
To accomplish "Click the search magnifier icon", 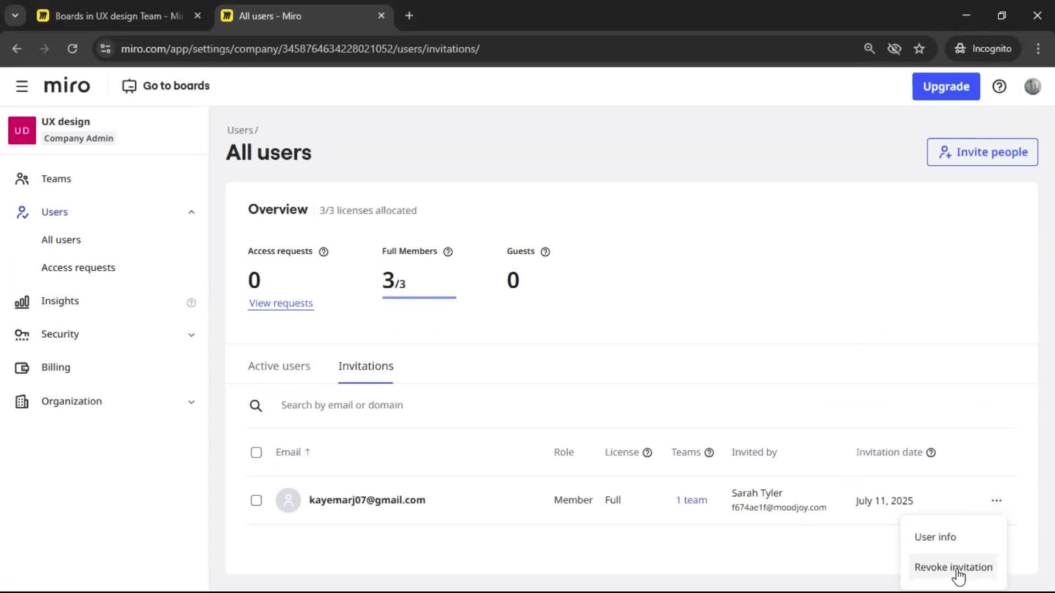I will coord(256,406).
